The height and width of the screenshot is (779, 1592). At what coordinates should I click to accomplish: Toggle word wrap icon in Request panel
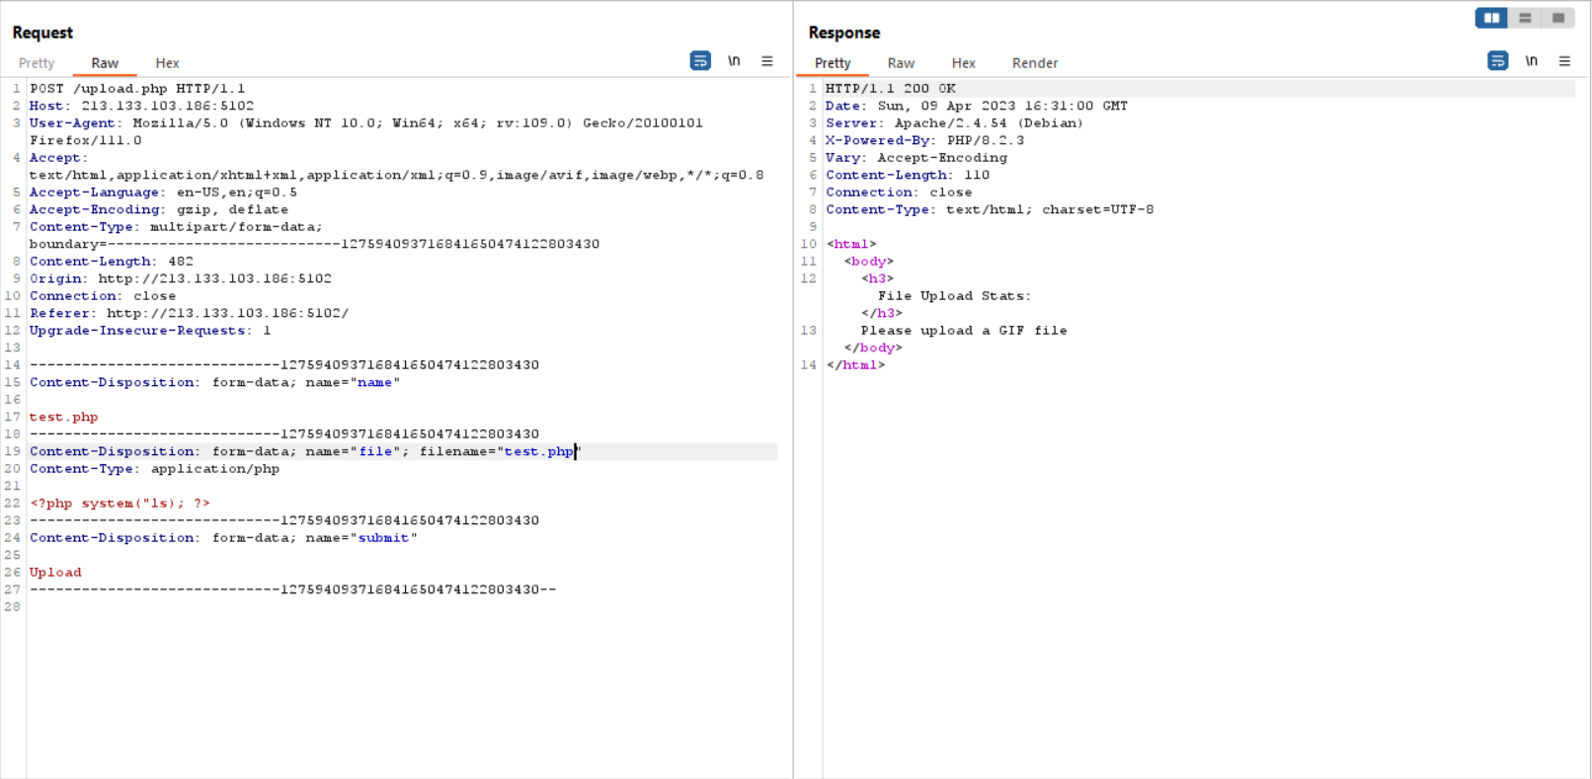tap(700, 61)
